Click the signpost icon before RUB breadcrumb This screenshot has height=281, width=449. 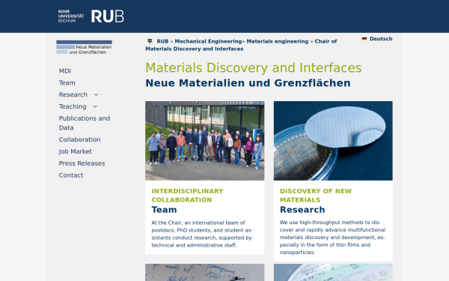pyautogui.click(x=150, y=41)
